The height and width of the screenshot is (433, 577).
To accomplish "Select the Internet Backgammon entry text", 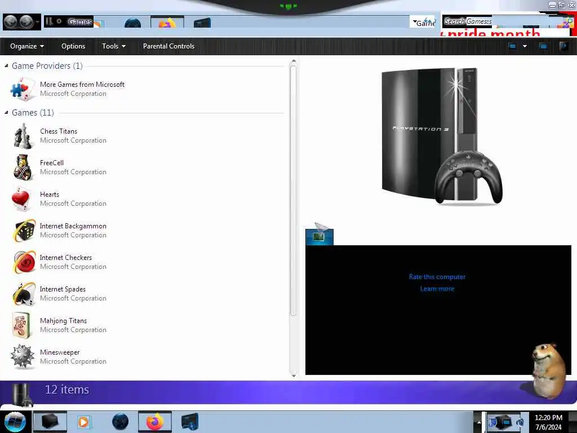I will [x=73, y=226].
